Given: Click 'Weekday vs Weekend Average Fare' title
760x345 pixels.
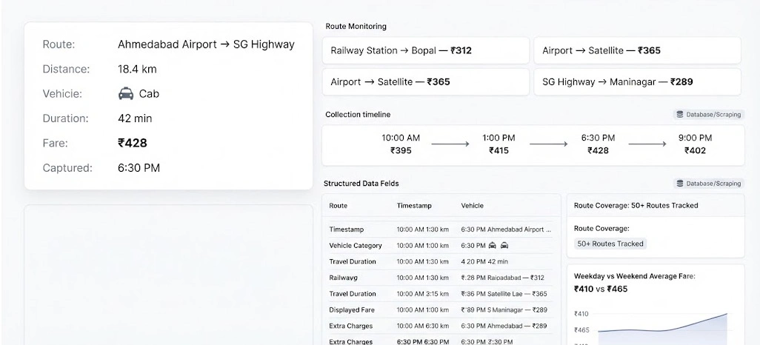Looking at the screenshot, I should click(x=635, y=276).
